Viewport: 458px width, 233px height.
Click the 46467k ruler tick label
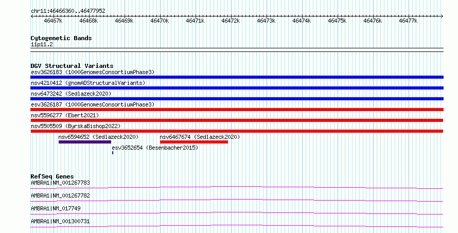tap(53, 21)
